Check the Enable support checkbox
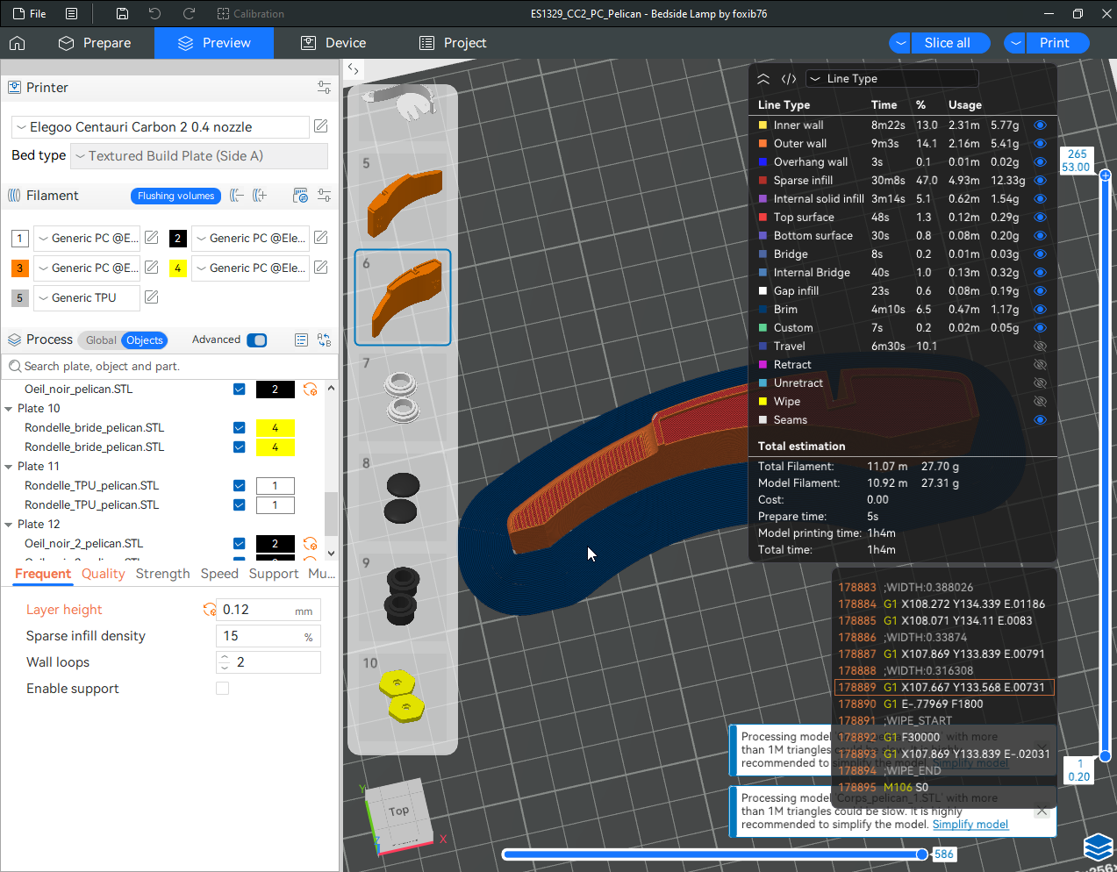This screenshot has width=1117, height=872. pyautogui.click(x=223, y=689)
